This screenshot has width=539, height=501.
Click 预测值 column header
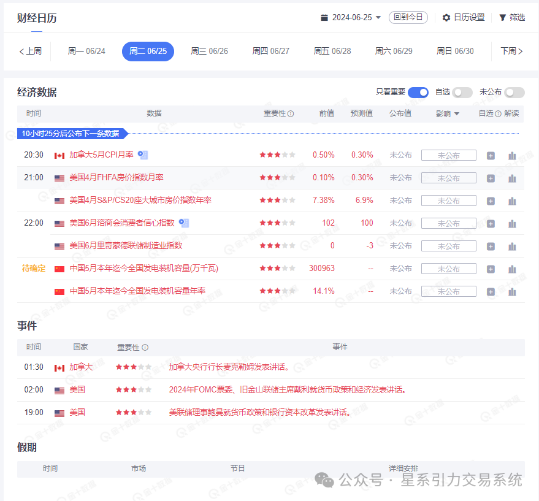pos(362,113)
